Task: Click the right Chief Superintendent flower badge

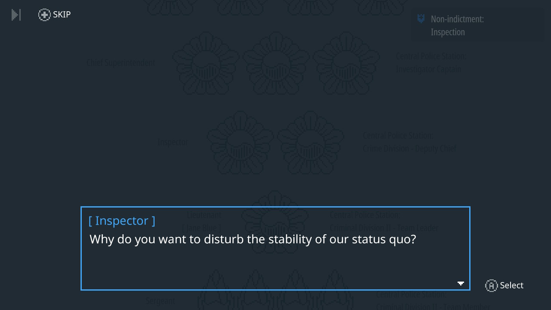Action: [346, 63]
